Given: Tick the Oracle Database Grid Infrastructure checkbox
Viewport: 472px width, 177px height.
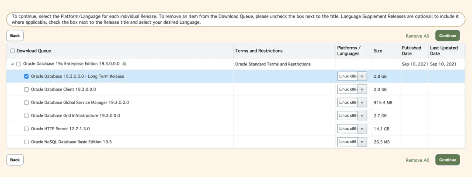Looking at the screenshot, I should pos(26,115).
